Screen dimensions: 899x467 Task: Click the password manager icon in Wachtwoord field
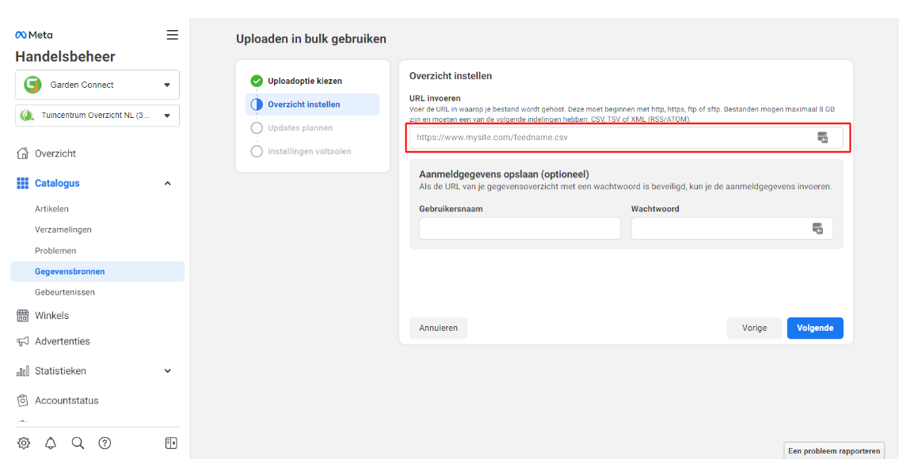pyautogui.click(x=817, y=229)
